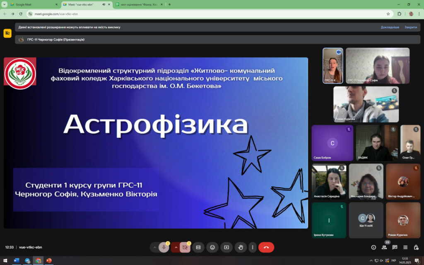Image resolution: width=424 pixels, height=265 pixels.
Task: Open the send reaction emoji button
Action: pos(212,247)
